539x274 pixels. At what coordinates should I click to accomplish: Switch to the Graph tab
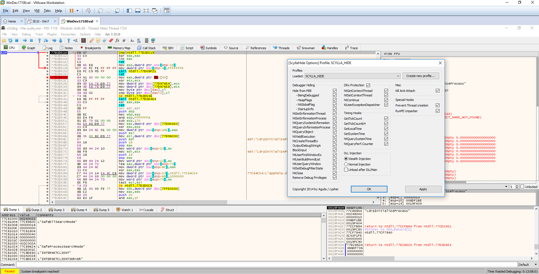(28, 48)
